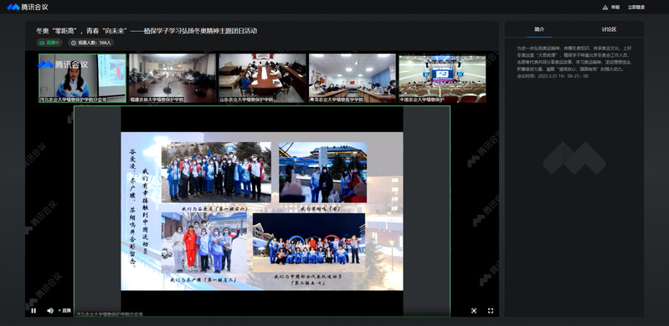The width and height of the screenshot is (669, 326).
Task: Pause the live stream playback
Action: click(x=33, y=311)
